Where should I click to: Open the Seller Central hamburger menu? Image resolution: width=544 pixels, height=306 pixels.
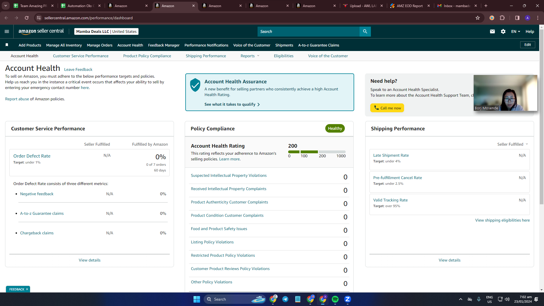click(x=7, y=31)
